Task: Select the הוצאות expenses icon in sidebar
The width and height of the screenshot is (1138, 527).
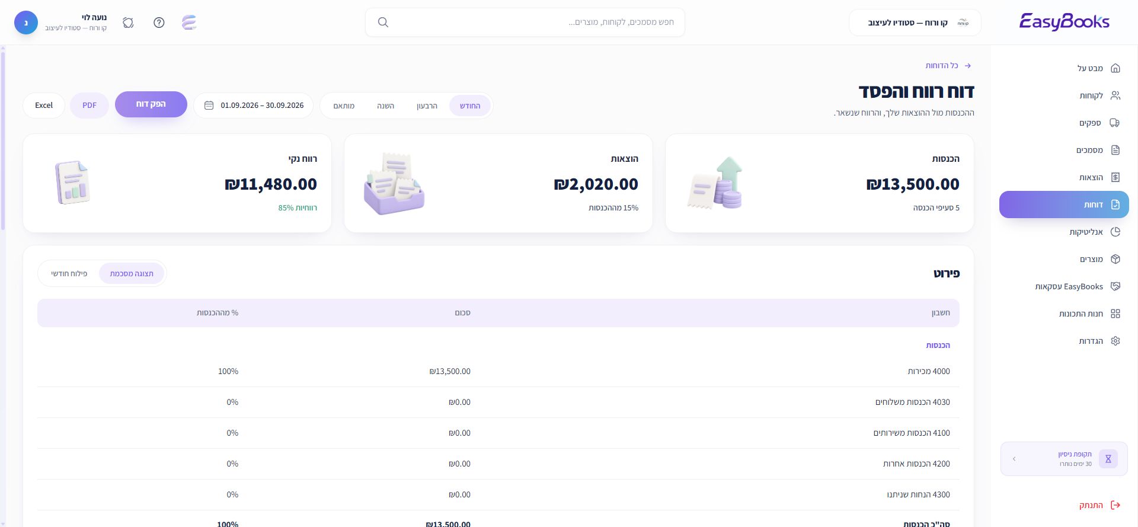Action: [1115, 177]
